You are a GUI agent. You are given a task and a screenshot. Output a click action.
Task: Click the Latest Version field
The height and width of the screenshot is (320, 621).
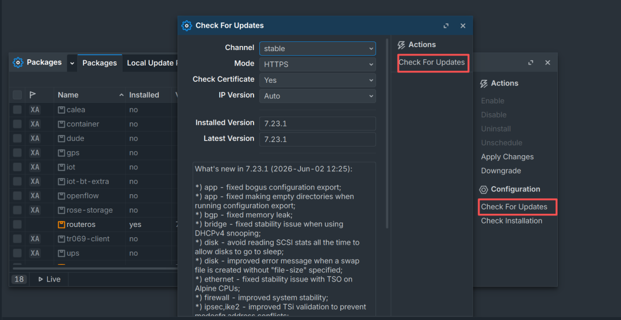coord(317,139)
